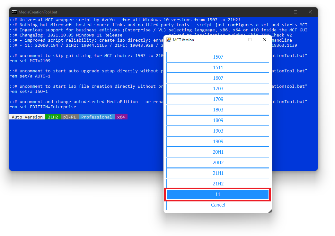Close the MediaCreationTool.bat console window

click(310, 12)
